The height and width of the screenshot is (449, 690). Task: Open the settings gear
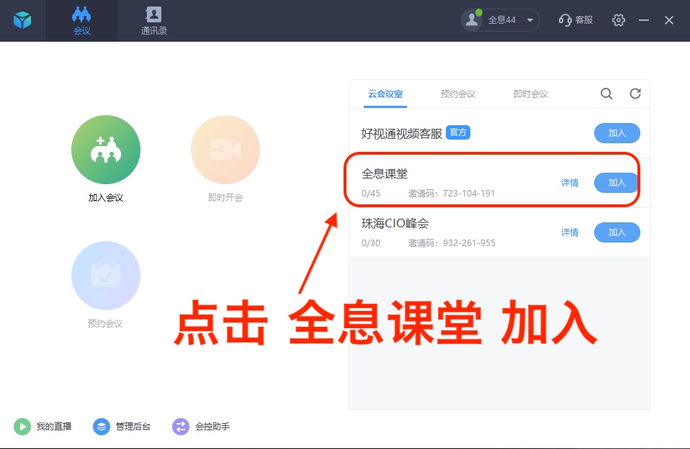coord(618,20)
